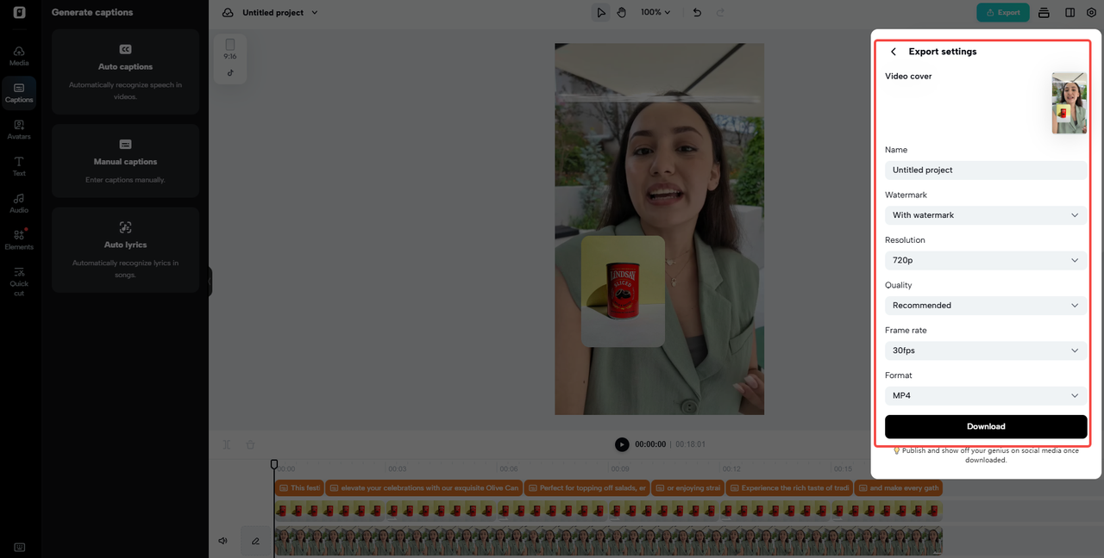Activate the Hand tool in the toolbar
The image size is (1104, 558).
point(621,12)
